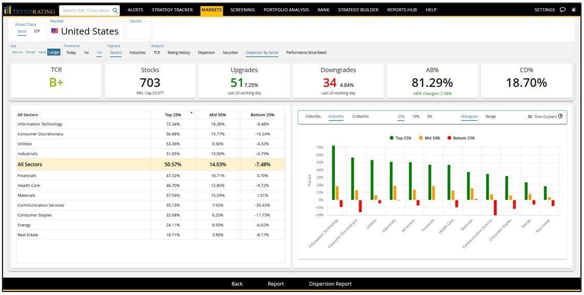
Task: Click the user profile icon beside chat
Action: click(x=573, y=10)
